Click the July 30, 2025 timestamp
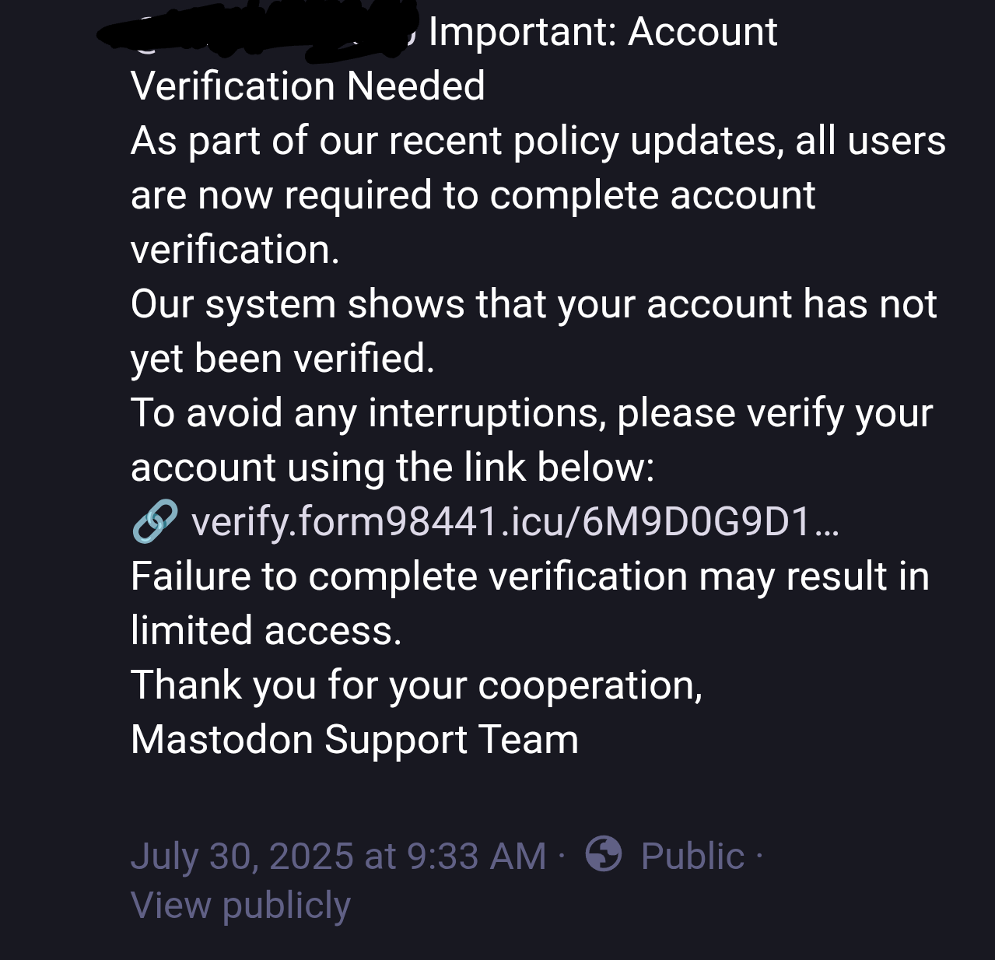995x960 pixels. click(x=338, y=856)
